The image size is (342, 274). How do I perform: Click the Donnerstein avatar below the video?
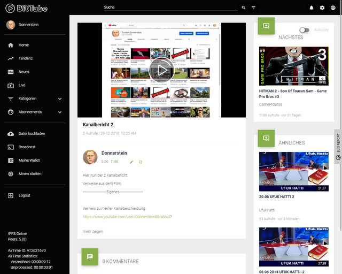click(x=90, y=157)
